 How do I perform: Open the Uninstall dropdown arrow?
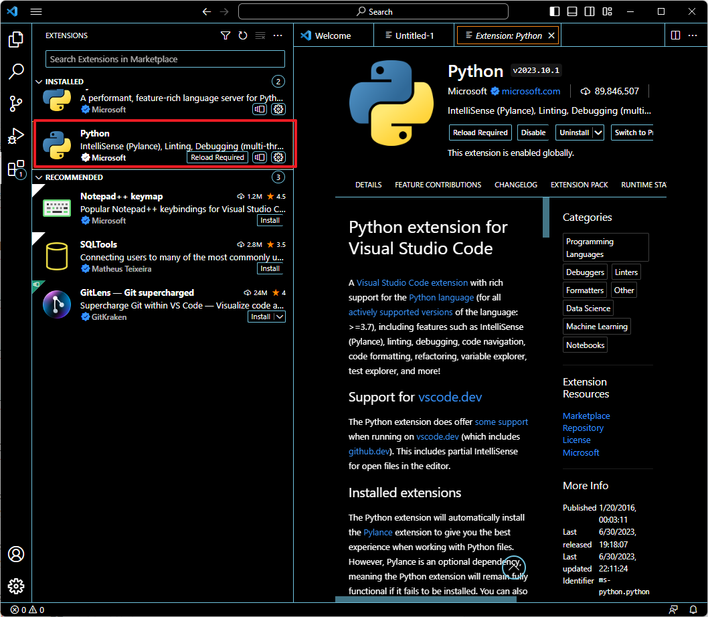point(598,133)
